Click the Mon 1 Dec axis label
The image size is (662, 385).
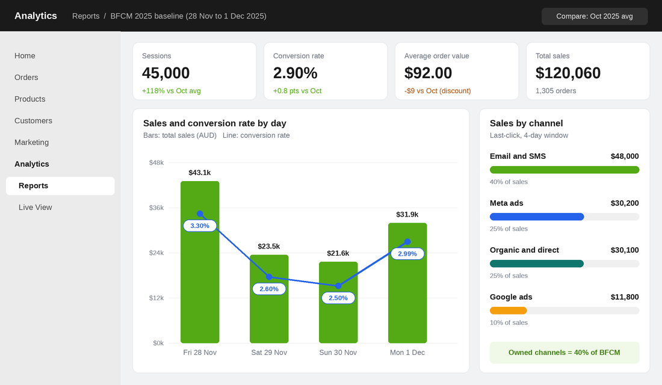[x=407, y=353]
